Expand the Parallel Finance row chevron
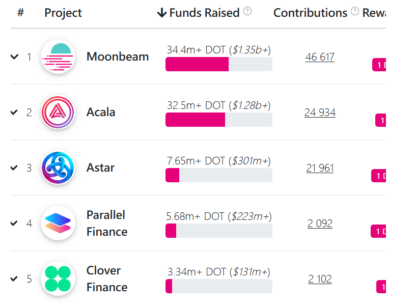 point(14,223)
